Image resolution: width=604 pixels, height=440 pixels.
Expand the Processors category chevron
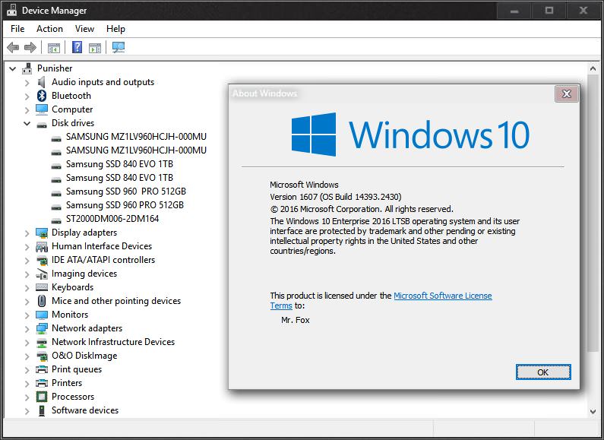[x=27, y=397]
